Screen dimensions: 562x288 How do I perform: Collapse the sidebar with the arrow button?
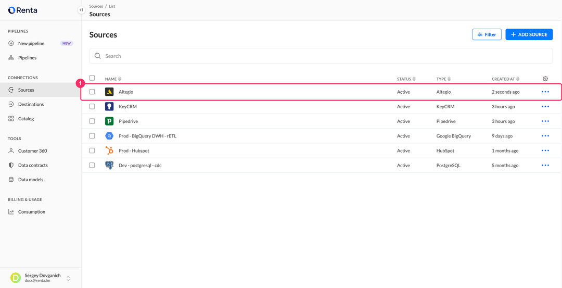pyautogui.click(x=81, y=10)
